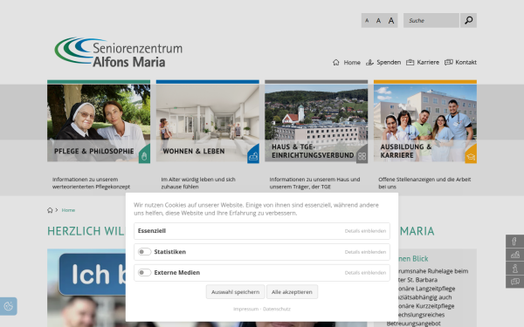This screenshot has width=524, height=327.
Task: Click the Kontakt message icon
Action: tap(449, 63)
